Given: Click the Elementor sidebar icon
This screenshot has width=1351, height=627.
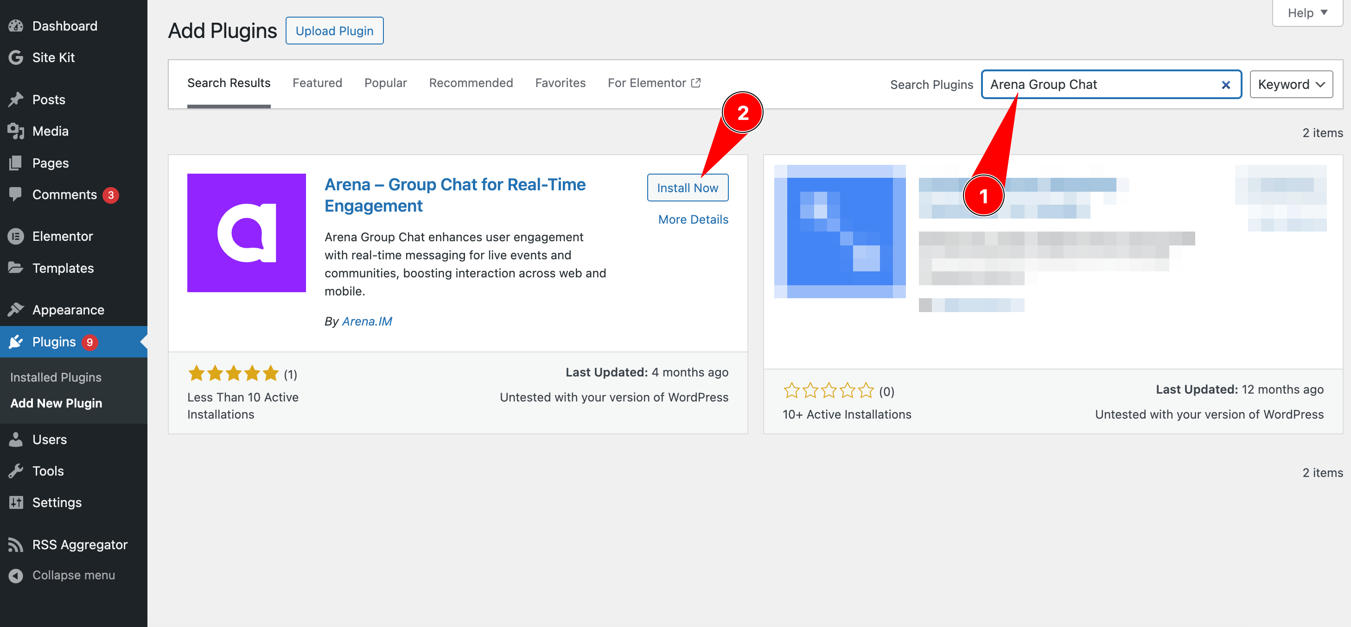Looking at the screenshot, I should point(16,236).
